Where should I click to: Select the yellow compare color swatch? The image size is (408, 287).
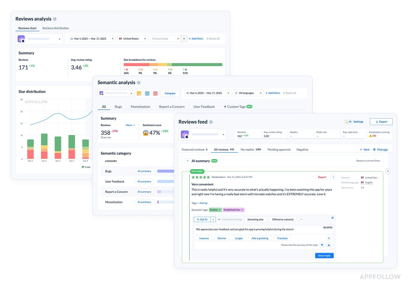click(139, 93)
